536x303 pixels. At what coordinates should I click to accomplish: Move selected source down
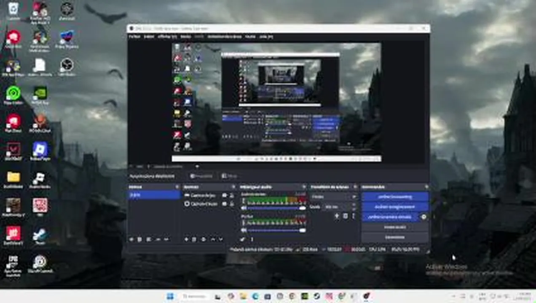221,239
